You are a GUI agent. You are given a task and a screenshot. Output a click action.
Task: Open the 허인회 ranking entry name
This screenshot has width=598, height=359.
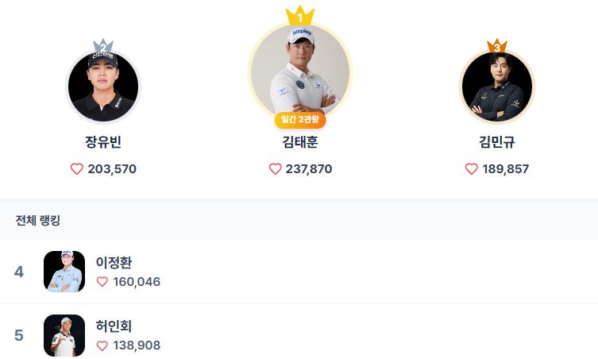[114, 326]
